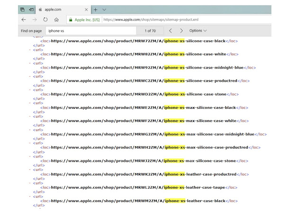Click the iphone-xs-leather-case-black URL text
Screen dimensions: 303x211
138,201
